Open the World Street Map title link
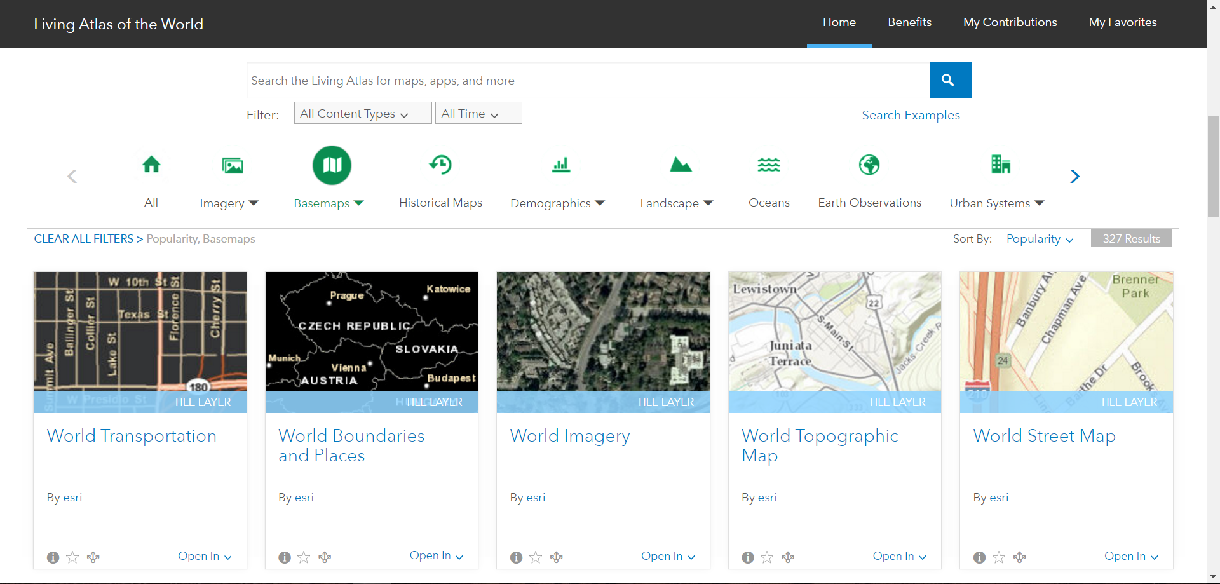This screenshot has width=1220, height=584. point(1044,436)
